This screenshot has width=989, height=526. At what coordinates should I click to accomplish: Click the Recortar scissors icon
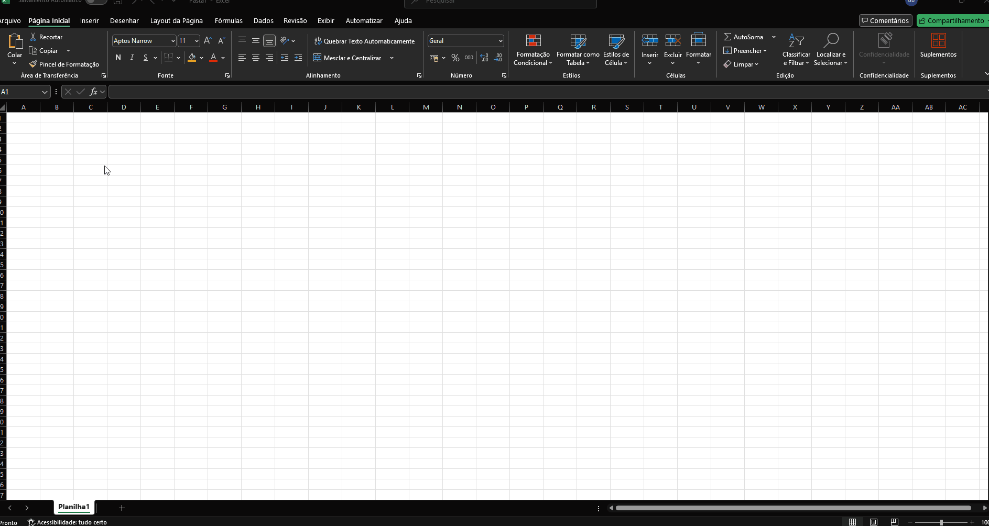click(33, 37)
